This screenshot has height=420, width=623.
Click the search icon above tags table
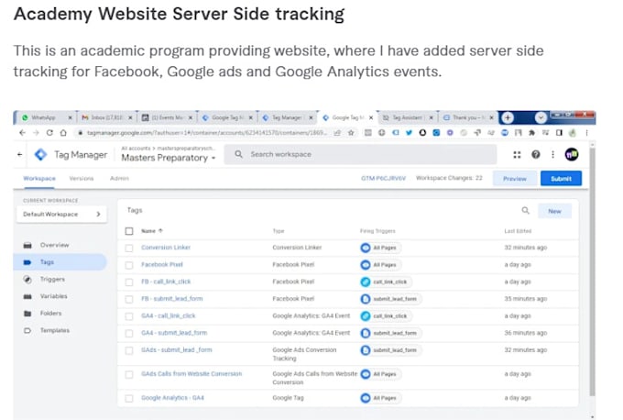[525, 210]
